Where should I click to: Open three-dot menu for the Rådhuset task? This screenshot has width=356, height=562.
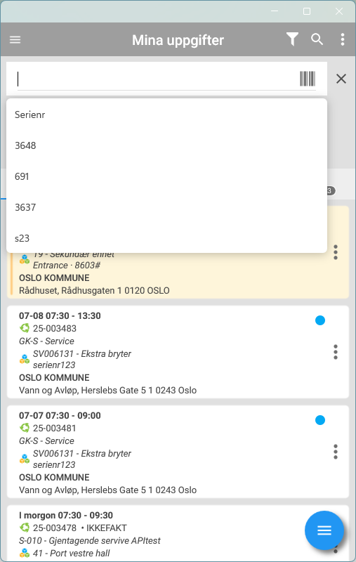(x=335, y=252)
